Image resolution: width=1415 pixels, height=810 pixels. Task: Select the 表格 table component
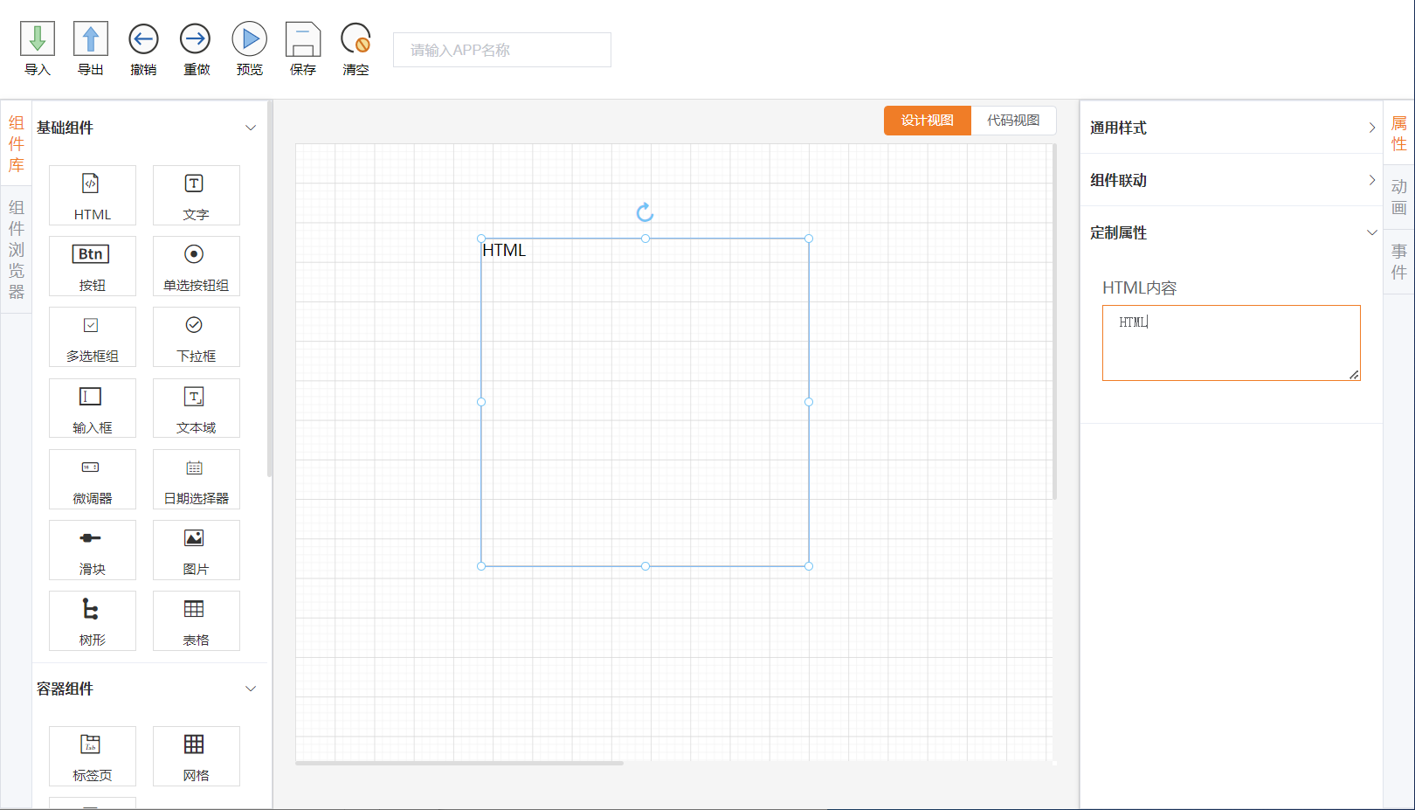pos(196,620)
